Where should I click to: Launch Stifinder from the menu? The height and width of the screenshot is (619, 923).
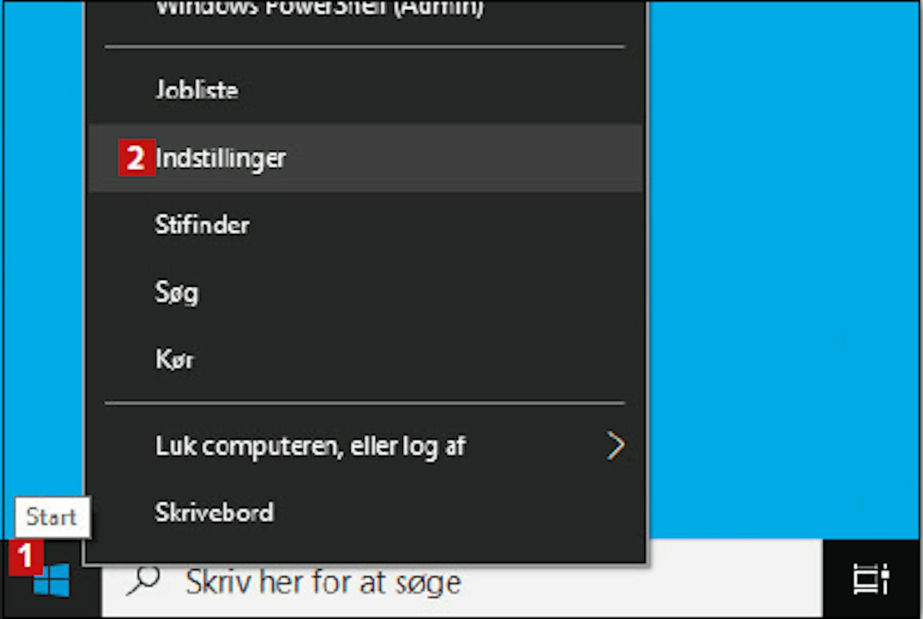[366, 225]
